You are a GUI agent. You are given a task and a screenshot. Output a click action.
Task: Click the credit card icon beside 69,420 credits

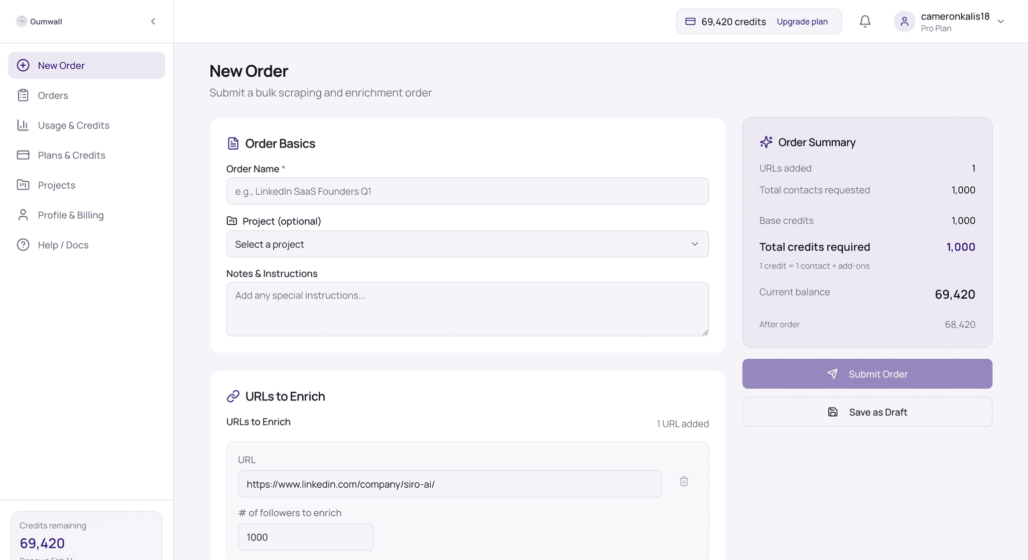click(690, 22)
